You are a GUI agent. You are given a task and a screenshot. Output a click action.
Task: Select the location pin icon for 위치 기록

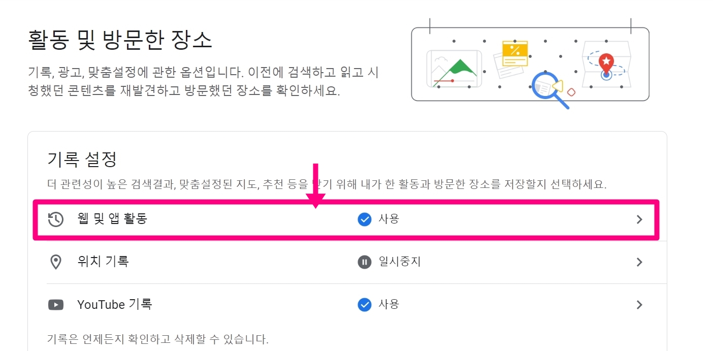(x=56, y=262)
